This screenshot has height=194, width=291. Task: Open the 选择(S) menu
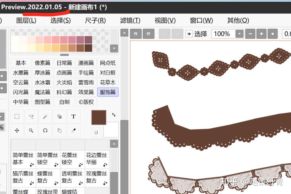[61, 20]
